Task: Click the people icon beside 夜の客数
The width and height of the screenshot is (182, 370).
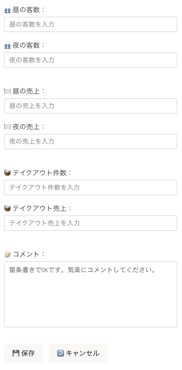Action: tap(7, 46)
